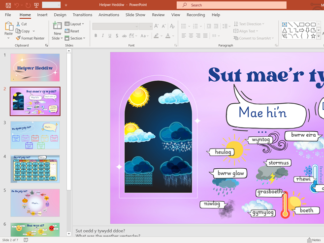Click the Save icon in the title bar
The width and height of the screenshot is (324, 243).
(x=8, y=5)
